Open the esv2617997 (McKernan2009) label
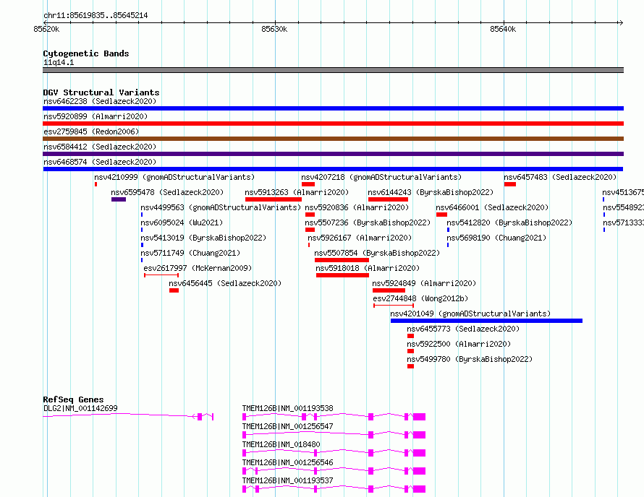The width and height of the screenshot is (644, 497). (198, 268)
